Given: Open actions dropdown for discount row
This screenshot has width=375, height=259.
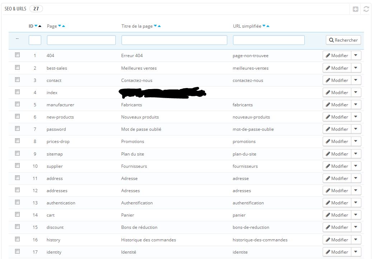Looking at the screenshot, I should [356, 227].
